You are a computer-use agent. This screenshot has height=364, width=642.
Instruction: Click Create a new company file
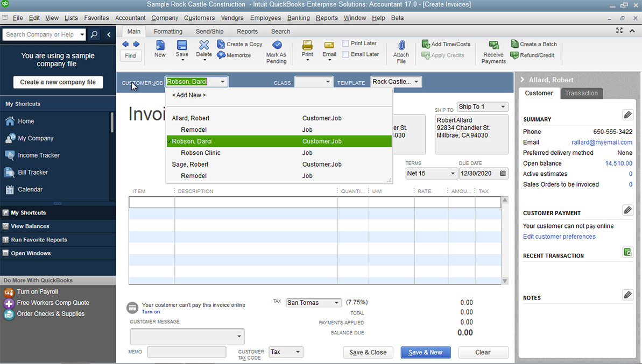pos(58,82)
